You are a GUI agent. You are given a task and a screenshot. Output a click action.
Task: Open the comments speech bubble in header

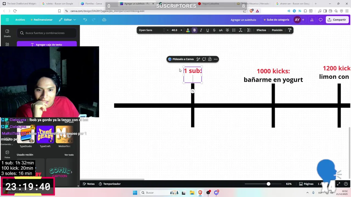coord(321,20)
